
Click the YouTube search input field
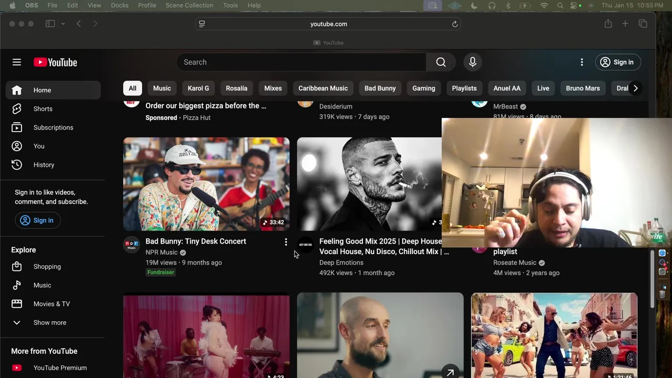tap(301, 62)
